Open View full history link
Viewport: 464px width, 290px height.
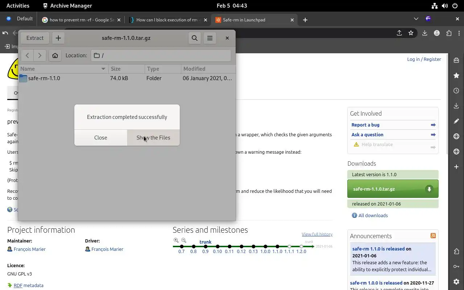pyautogui.click(x=317, y=234)
